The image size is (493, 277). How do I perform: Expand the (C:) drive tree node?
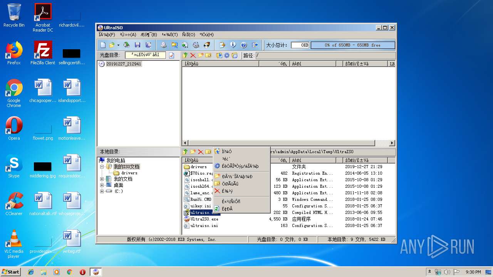click(102, 191)
